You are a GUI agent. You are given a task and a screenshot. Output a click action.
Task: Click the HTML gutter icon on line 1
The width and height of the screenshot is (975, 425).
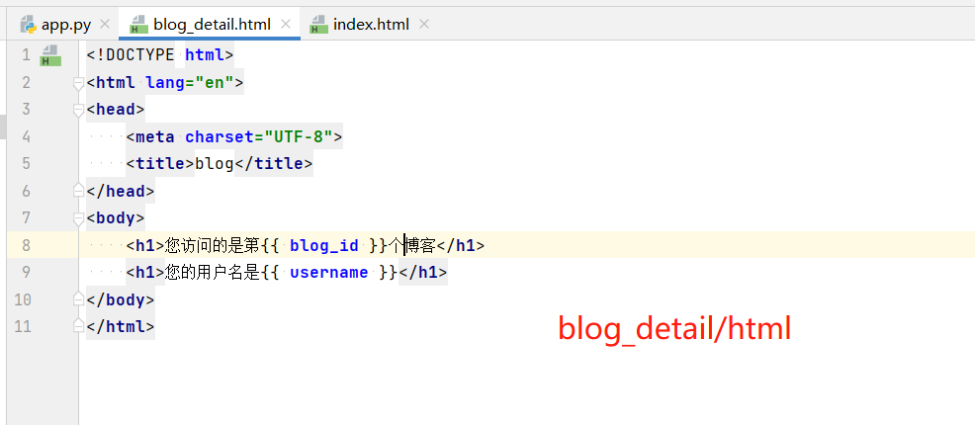(x=49, y=55)
